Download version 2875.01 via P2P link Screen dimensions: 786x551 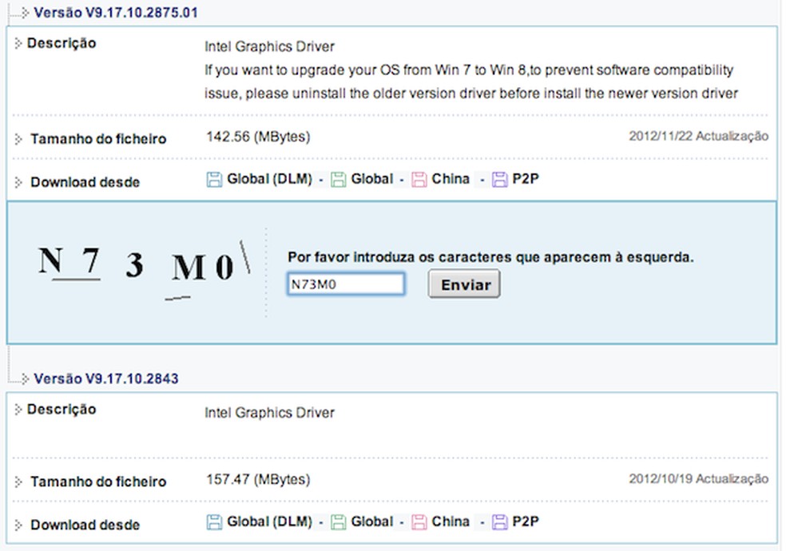coord(526,179)
